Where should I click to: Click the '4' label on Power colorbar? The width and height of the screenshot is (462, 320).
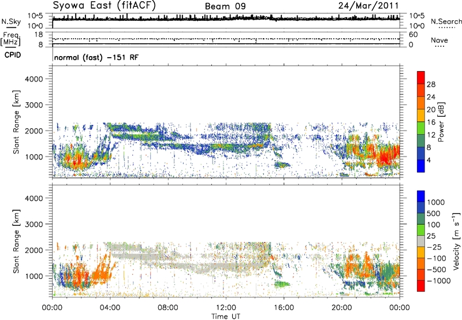429,160
